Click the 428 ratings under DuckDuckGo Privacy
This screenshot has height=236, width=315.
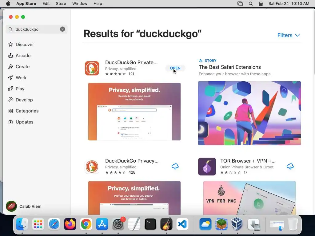[120, 172]
